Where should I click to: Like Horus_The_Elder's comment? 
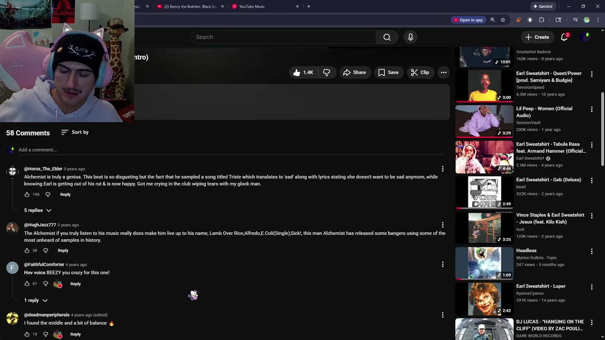point(27,195)
